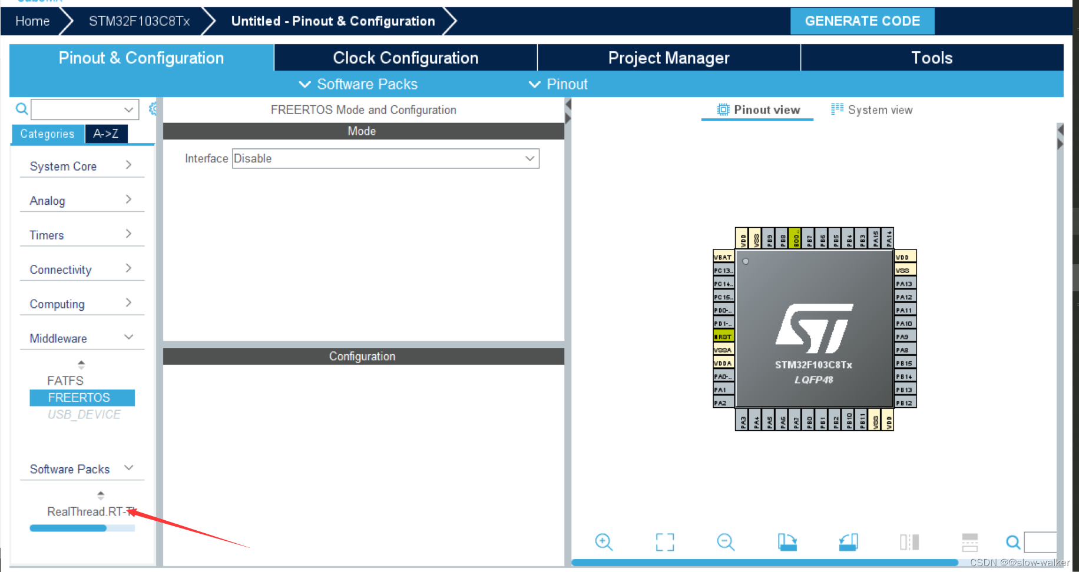Image resolution: width=1079 pixels, height=572 pixels.
Task: Select the Zoom In tool in pinout view
Action: (x=604, y=542)
